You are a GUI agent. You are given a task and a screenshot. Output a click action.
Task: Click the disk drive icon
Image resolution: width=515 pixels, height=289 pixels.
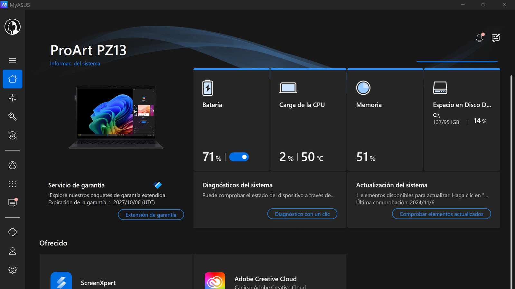440,88
